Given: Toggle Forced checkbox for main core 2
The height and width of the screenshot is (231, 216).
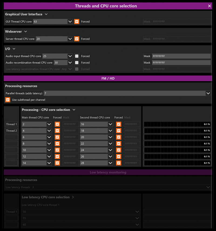Looking at the screenshot, I should pos(57,124).
